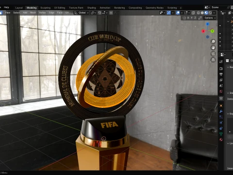Toggle proportional editing

coord(111,13)
